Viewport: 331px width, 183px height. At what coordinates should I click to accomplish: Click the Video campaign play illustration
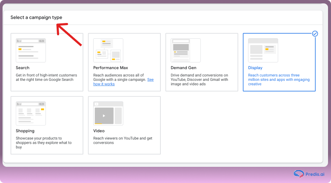click(x=108, y=113)
